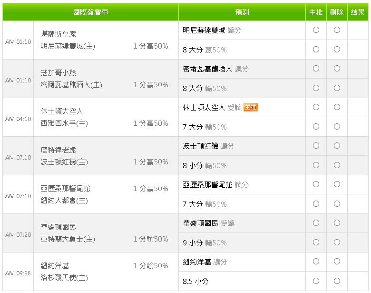Click prediction 8 大分 輸50% under 密爾瓦基釀酒人
The height and width of the screenshot is (293, 371).
tap(205, 89)
